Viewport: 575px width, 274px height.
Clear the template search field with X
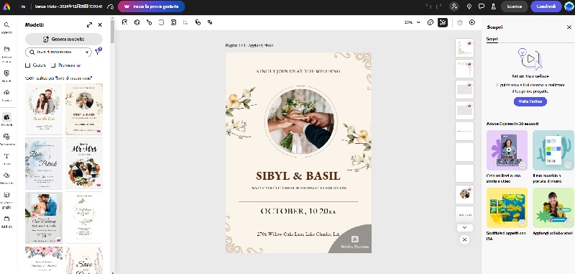click(87, 52)
